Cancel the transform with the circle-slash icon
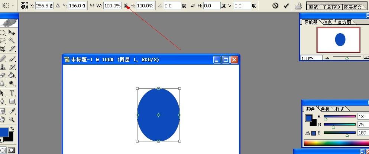The width and height of the screenshot is (369, 154). coord(275,6)
